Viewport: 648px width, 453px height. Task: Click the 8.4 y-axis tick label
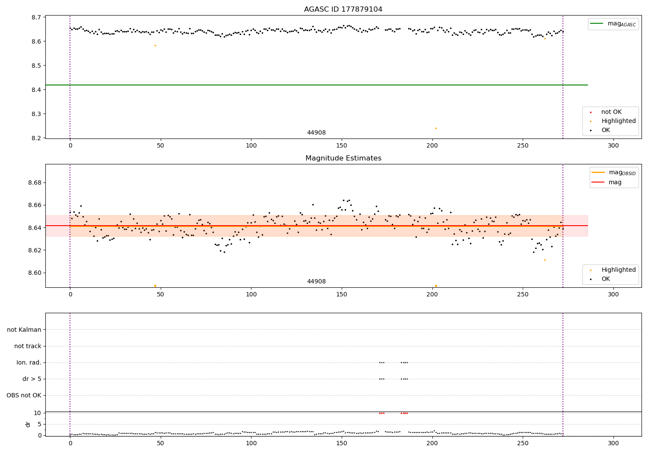click(x=36, y=90)
